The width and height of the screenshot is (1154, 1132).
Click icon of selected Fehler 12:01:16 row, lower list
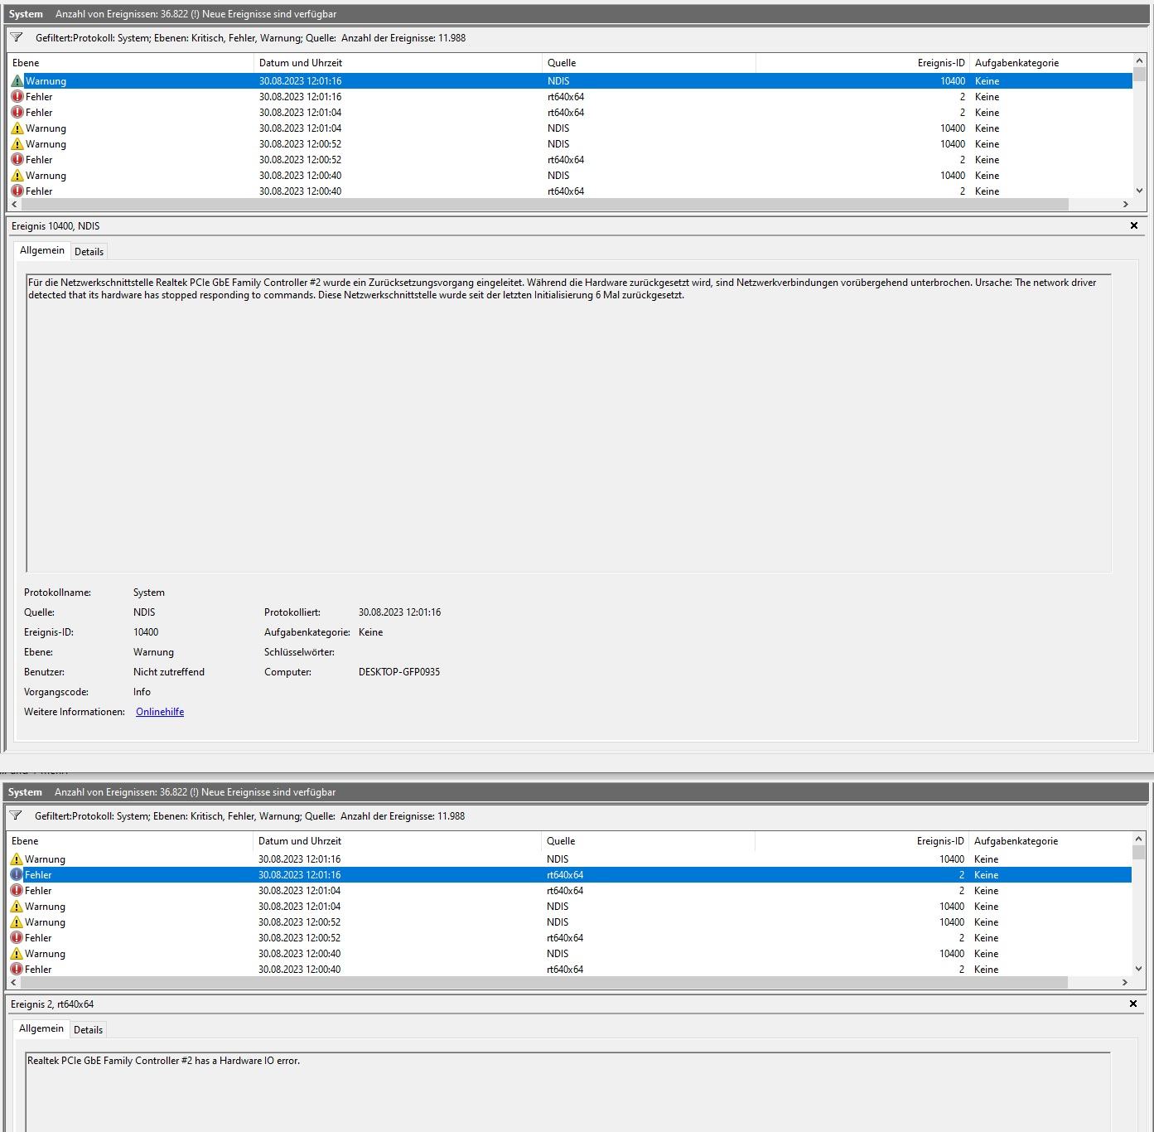coord(17,875)
